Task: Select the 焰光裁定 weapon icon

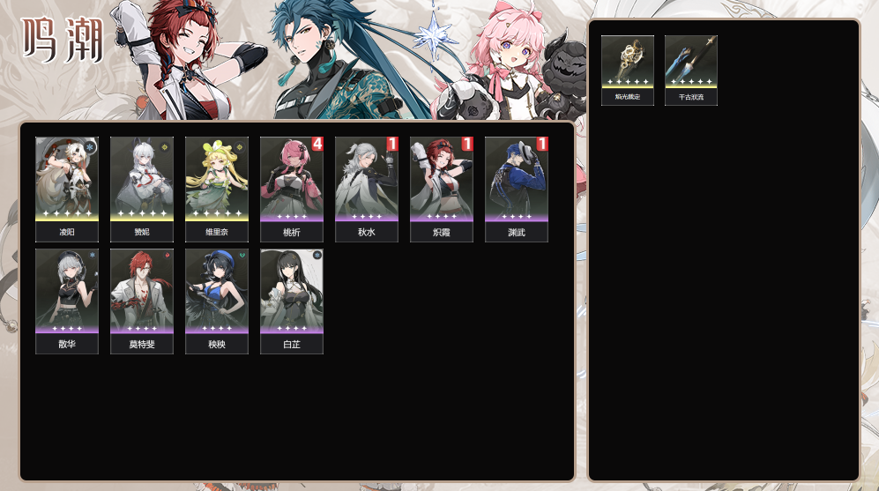Action: [628, 70]
